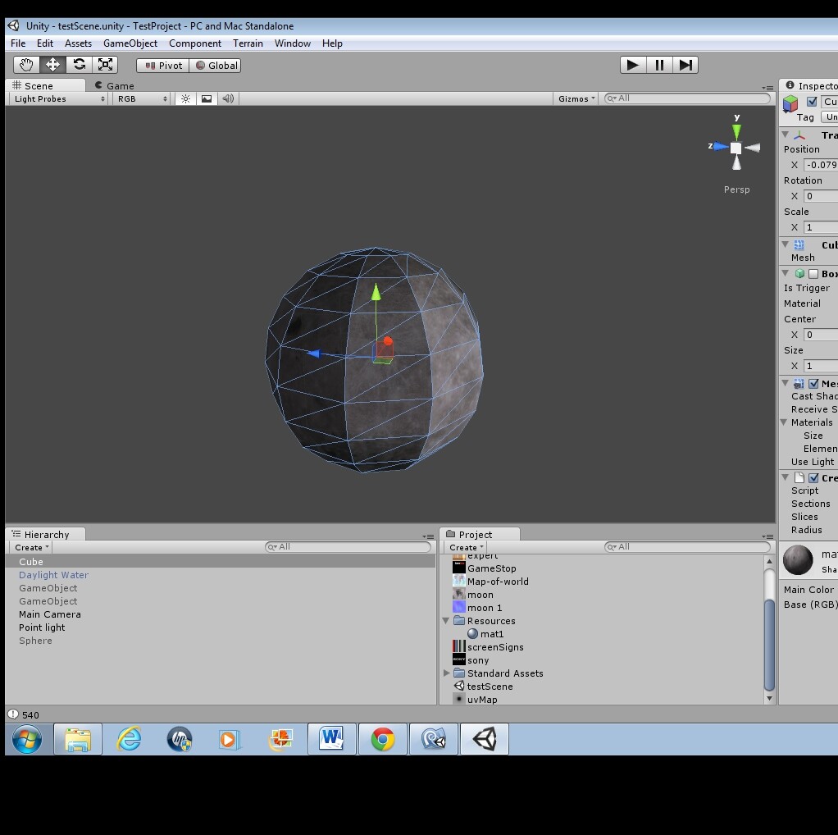The width and height of the screenshot is (838, 835).
Task: Select the Hand pan tool
Action: tap(25, 64)
